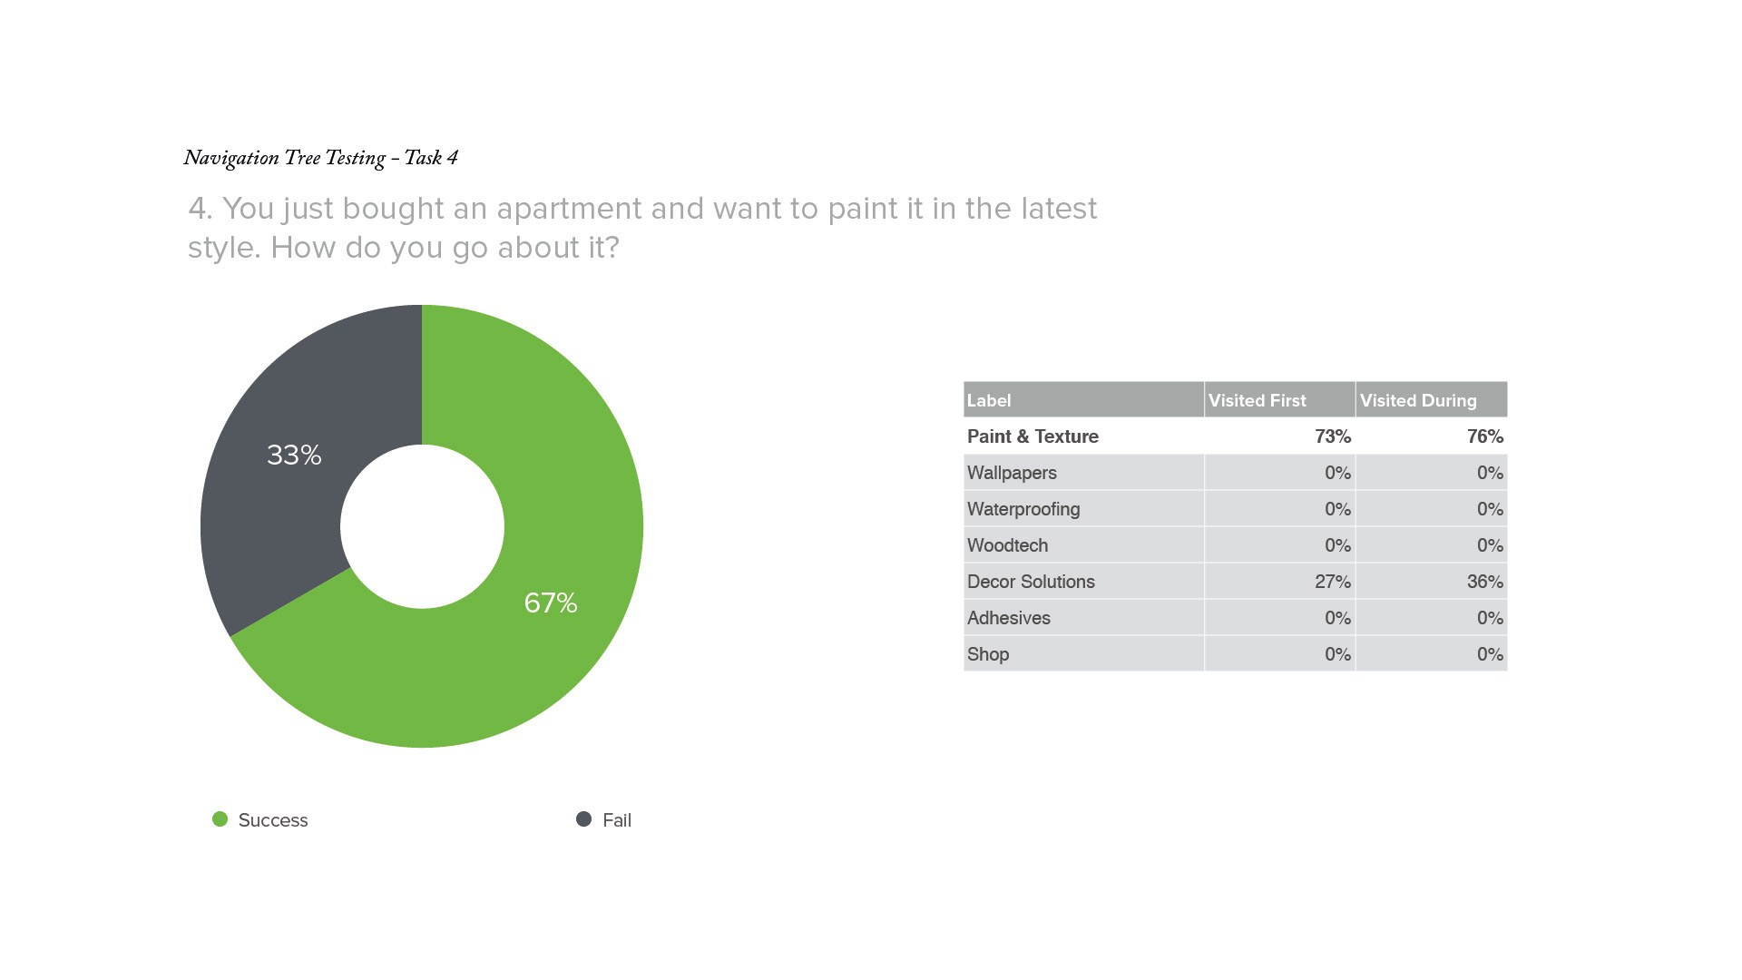Select the Fail legend label
The height and width of the screenshot is (980, 1742).
pos(616,820)
